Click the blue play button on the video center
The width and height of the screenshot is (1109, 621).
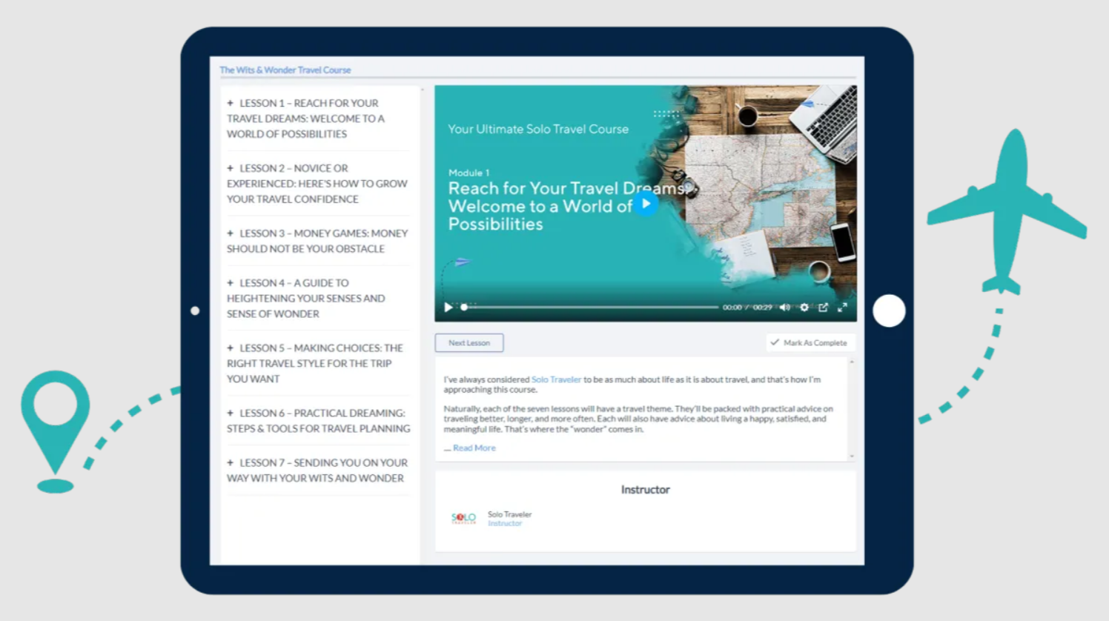[646, 203]
